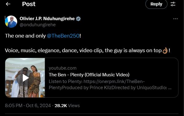
Task: Click the Reply button
Action: click(x=156, y=4)
